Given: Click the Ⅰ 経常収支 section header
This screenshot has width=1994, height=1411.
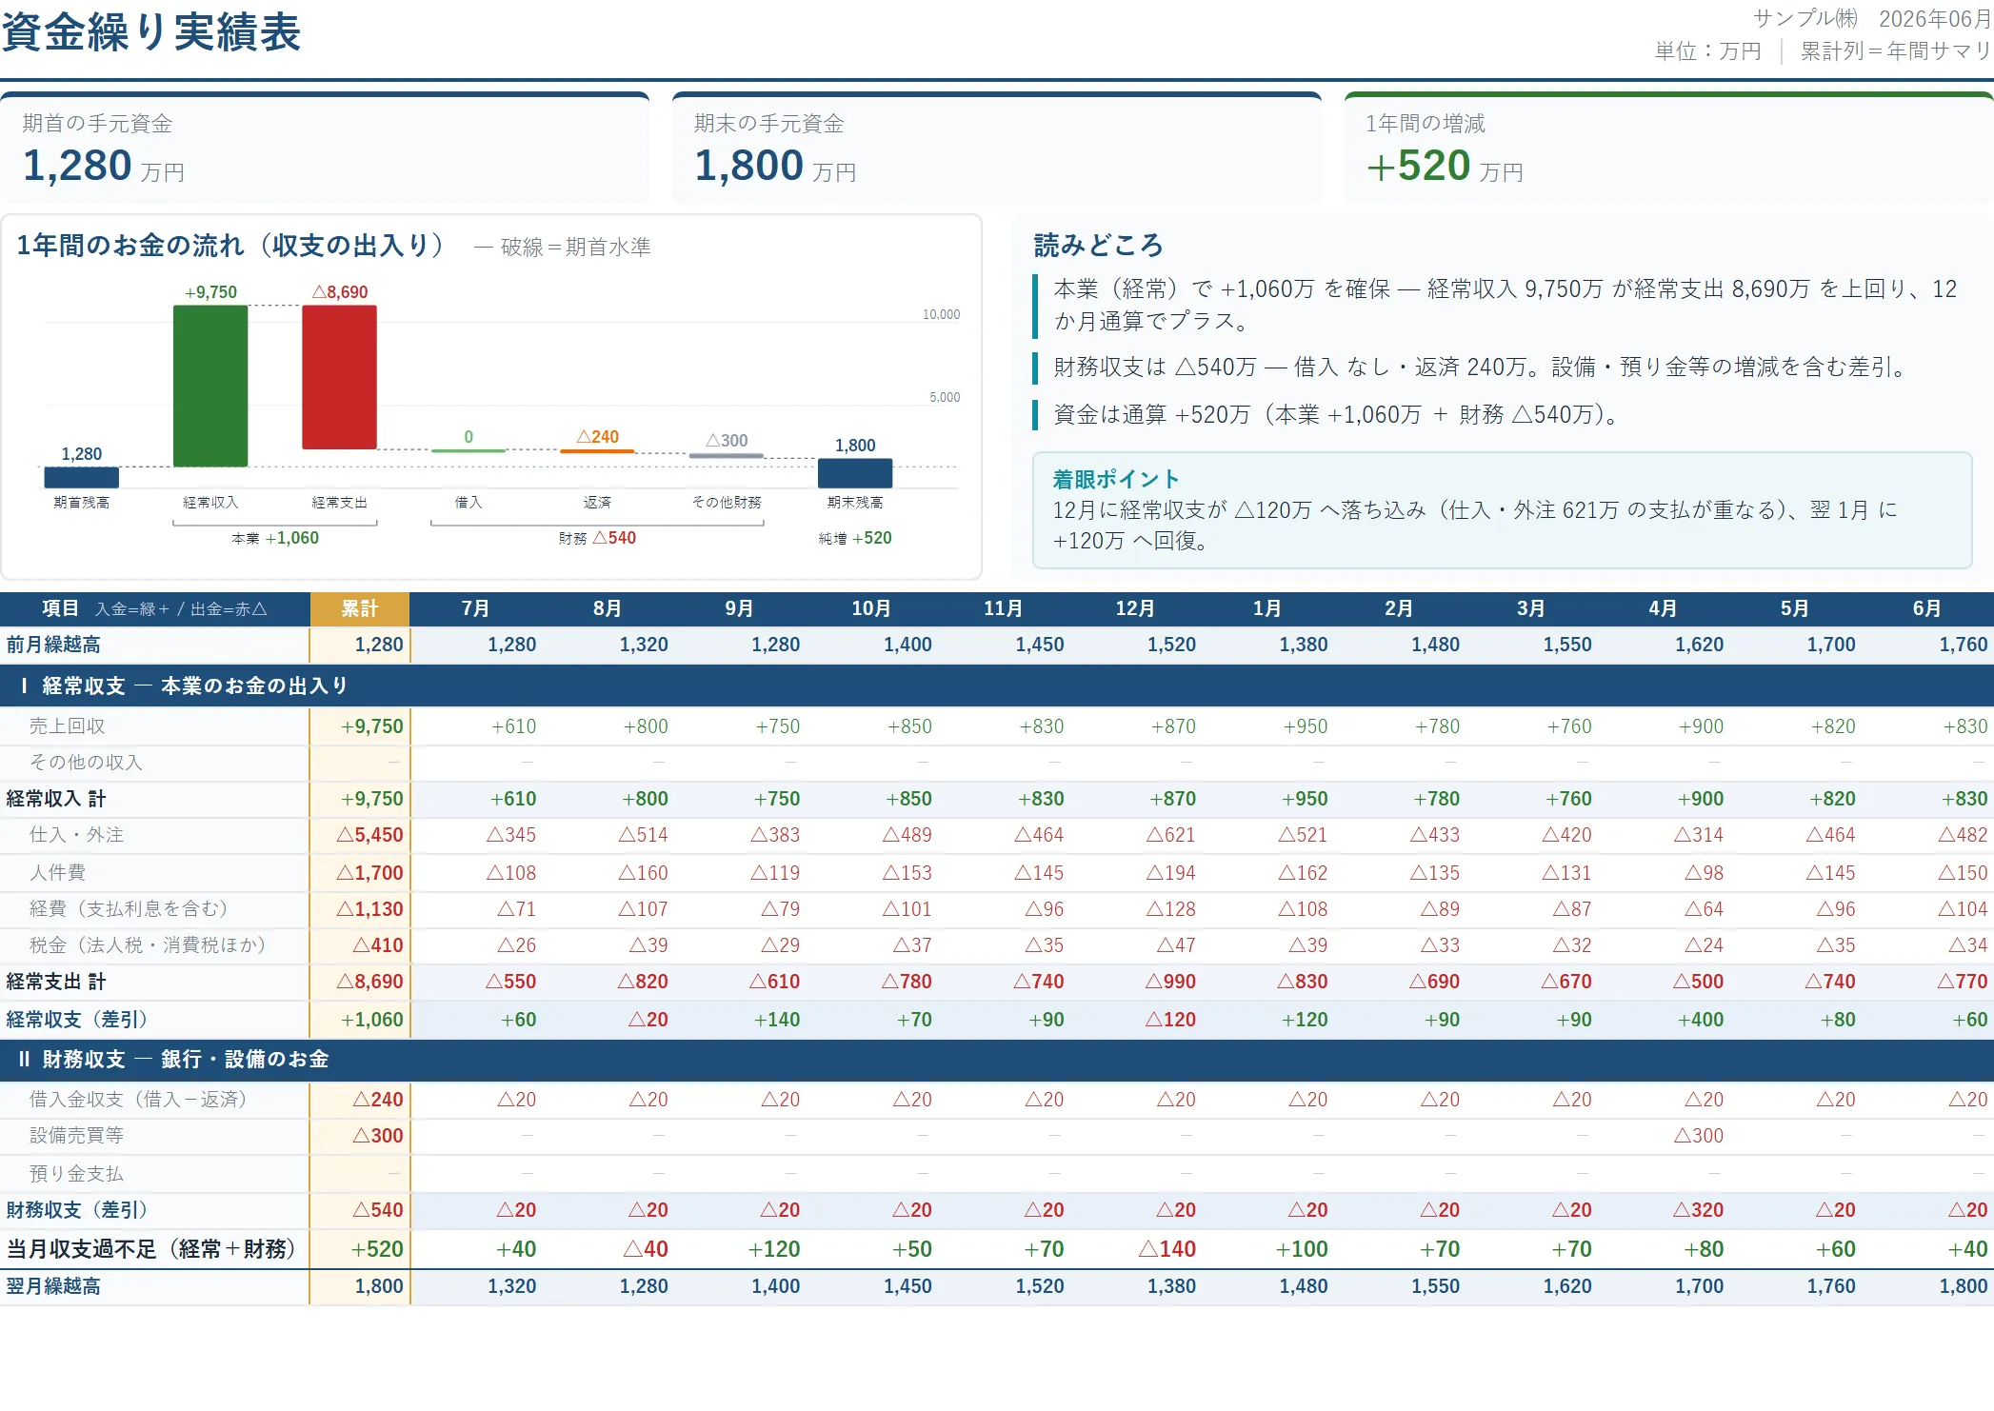Looking at the screenshot, I should point(997,686).
